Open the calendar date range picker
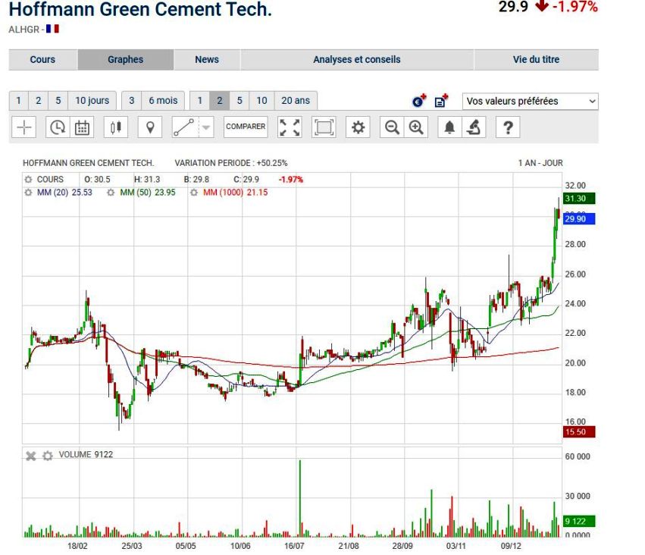This screenshot has width=645, height=555. coord(82,127)
